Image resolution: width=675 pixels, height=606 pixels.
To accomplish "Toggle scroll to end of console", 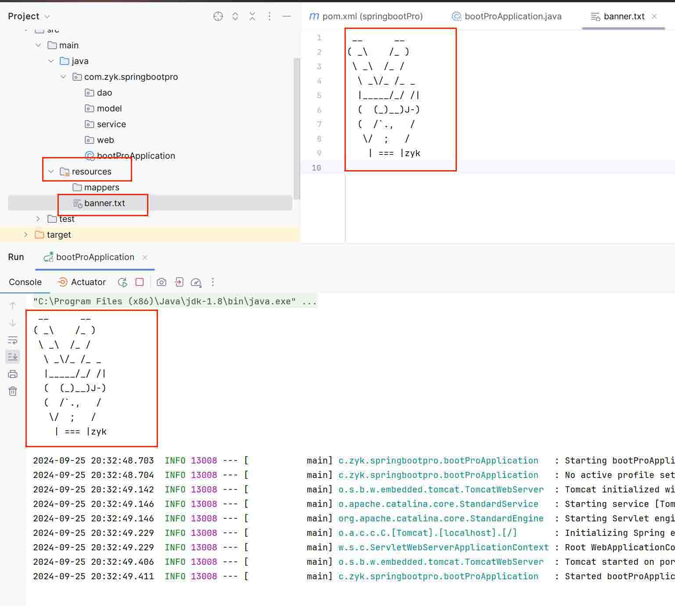I will coord(13,356).
